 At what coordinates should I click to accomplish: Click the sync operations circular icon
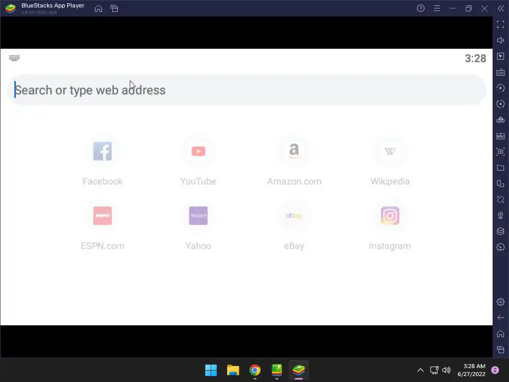coord(501,104)
